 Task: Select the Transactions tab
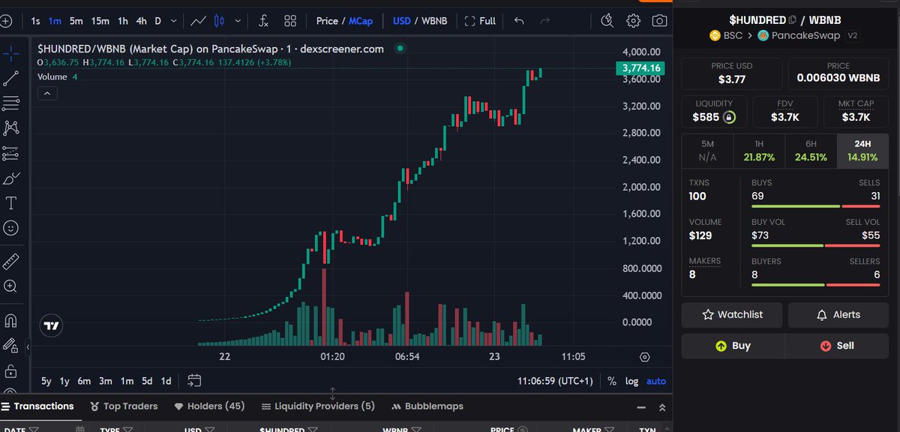[x=37, y=406]
